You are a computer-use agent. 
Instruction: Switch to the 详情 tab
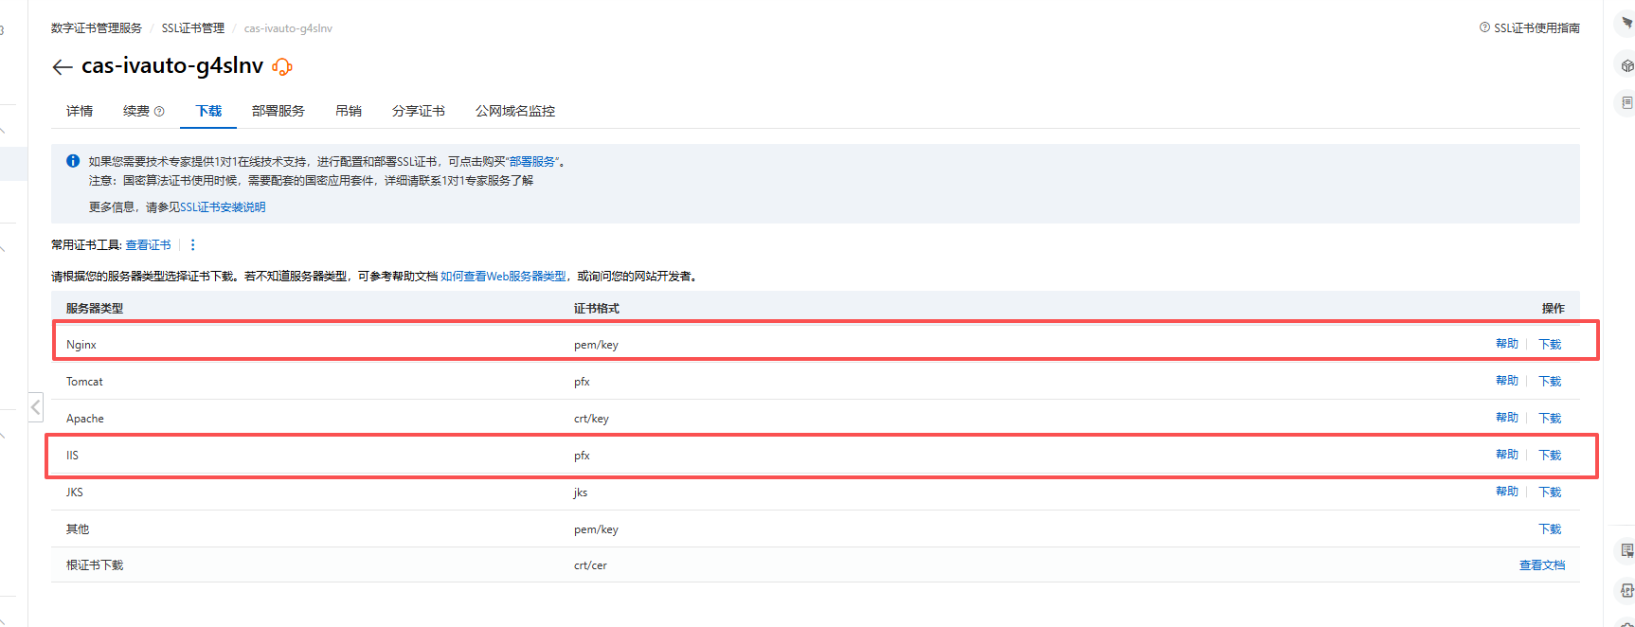[x=80, y=111]
